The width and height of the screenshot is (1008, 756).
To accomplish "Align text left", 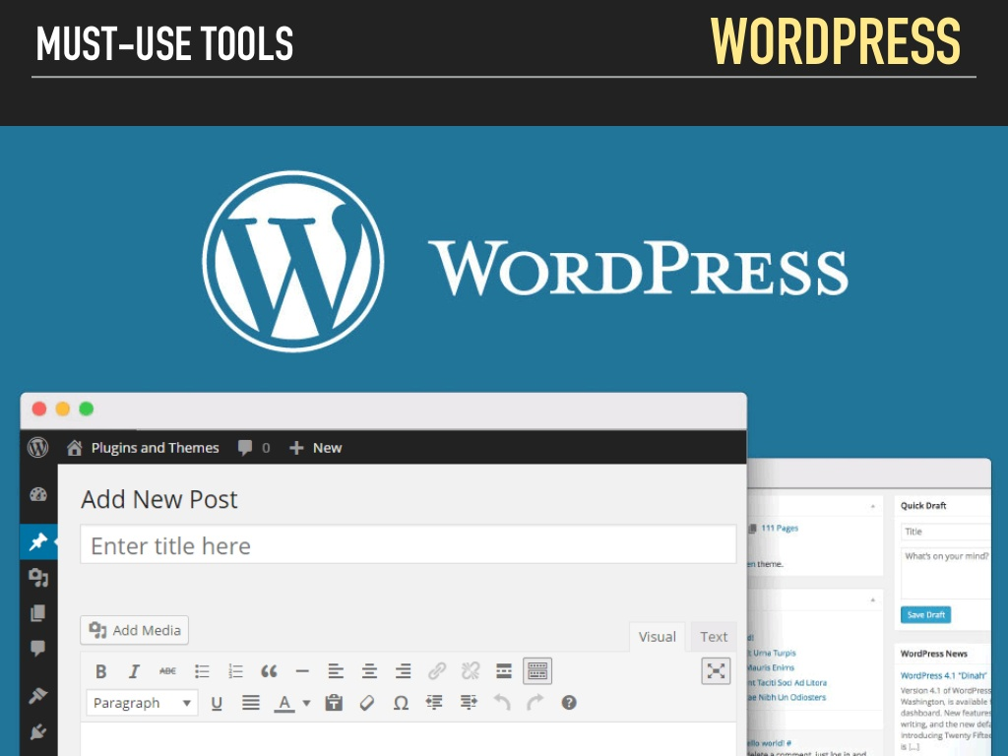I will (336, 671).
